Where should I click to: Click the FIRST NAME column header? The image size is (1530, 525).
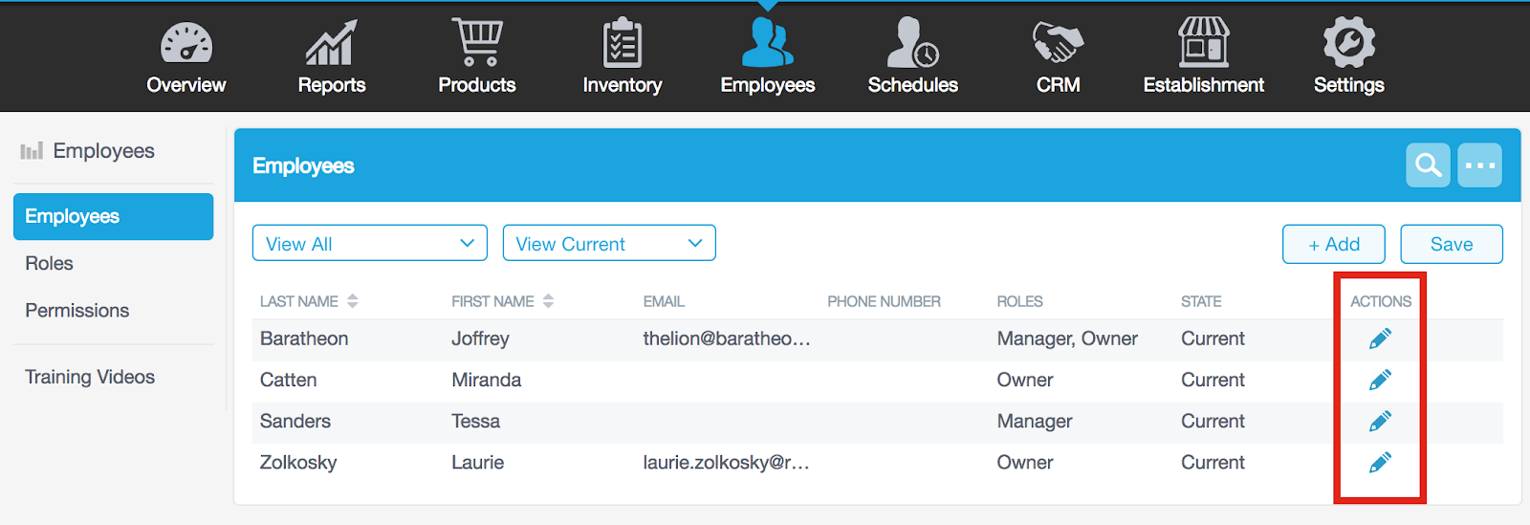point(492,301)
